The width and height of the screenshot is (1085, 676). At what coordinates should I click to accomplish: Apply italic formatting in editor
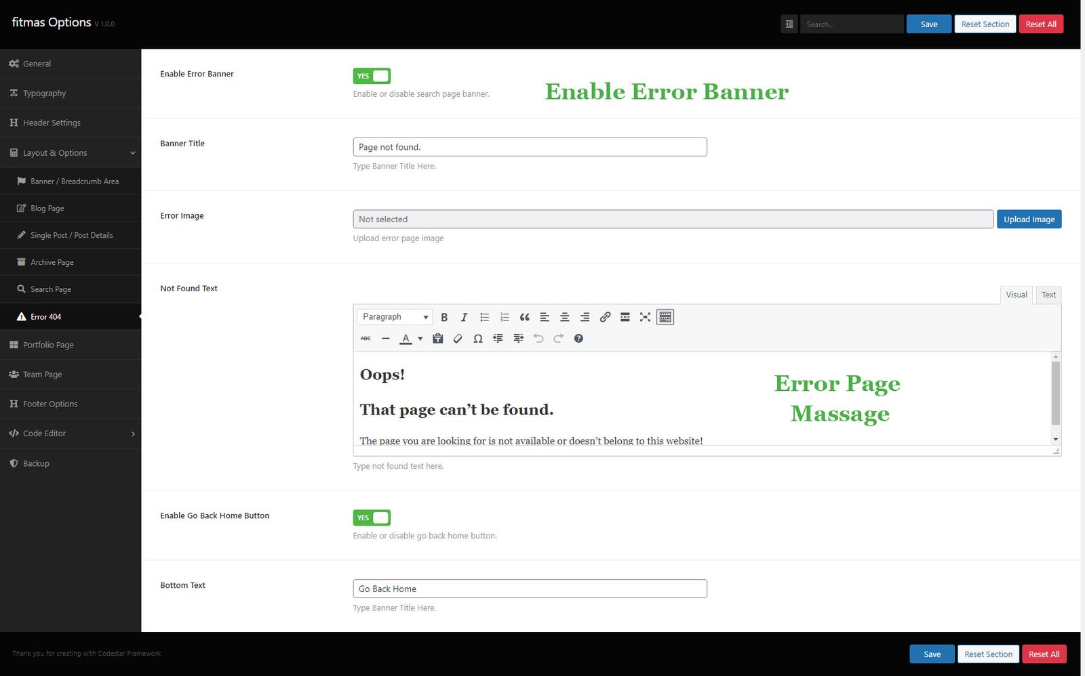click(x=464, y=317)
